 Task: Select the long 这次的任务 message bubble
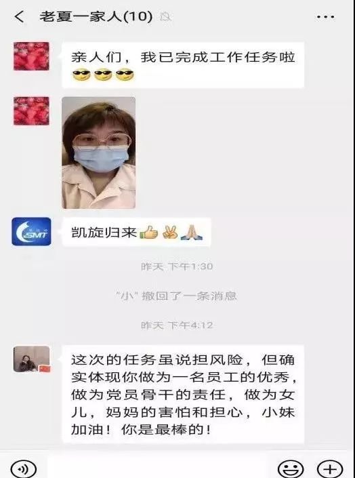point(183,395)
